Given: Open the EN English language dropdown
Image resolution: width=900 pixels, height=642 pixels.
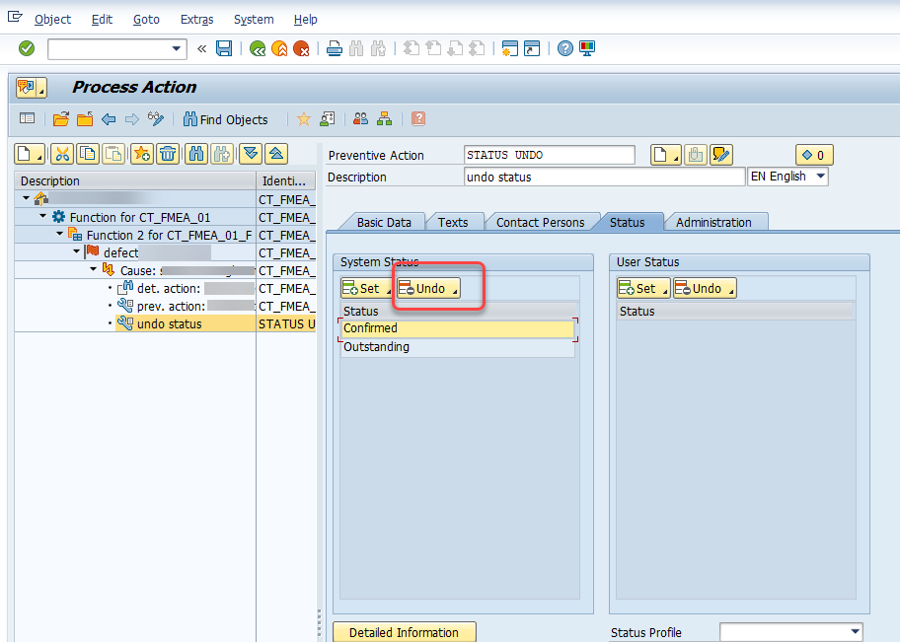Looking at the screenshot, I should (x=821, y=177).
